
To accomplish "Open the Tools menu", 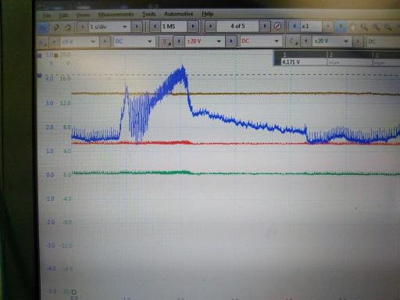I will click(149, 14).
